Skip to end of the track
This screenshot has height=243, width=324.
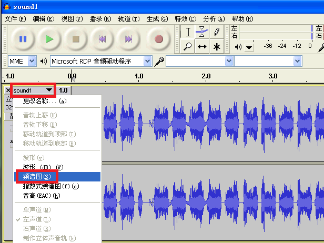128,39
